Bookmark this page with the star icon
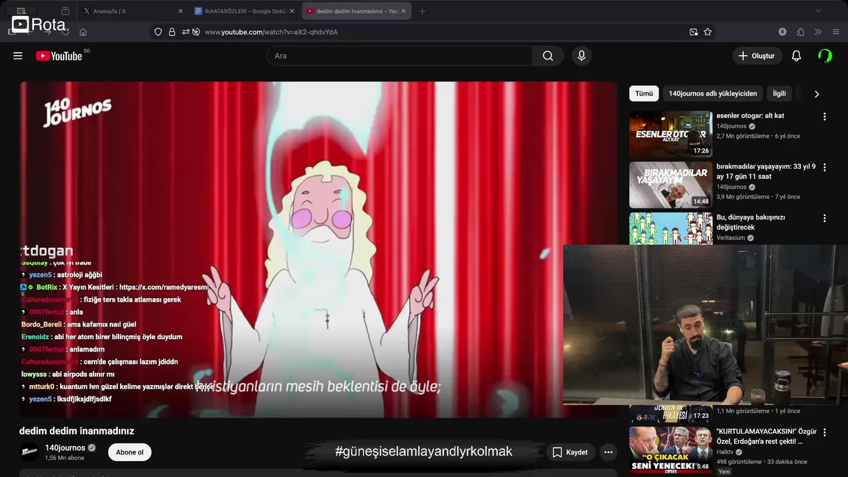Screen dimensions: 848x477 tap(708, 32)
